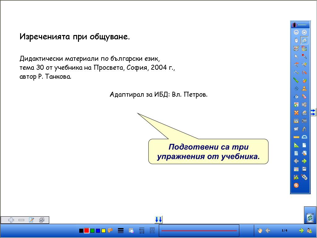Click the stacked windows icon at bottom left
The width and height of the screenshot is (317, 238).
(x=41, y=220)
